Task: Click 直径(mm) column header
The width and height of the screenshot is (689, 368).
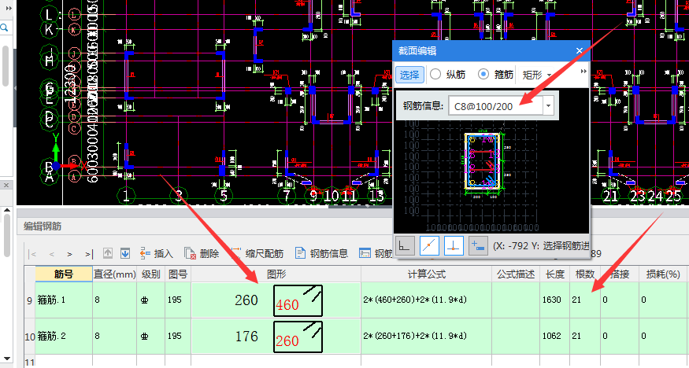Action: click(x=115, y=274)
